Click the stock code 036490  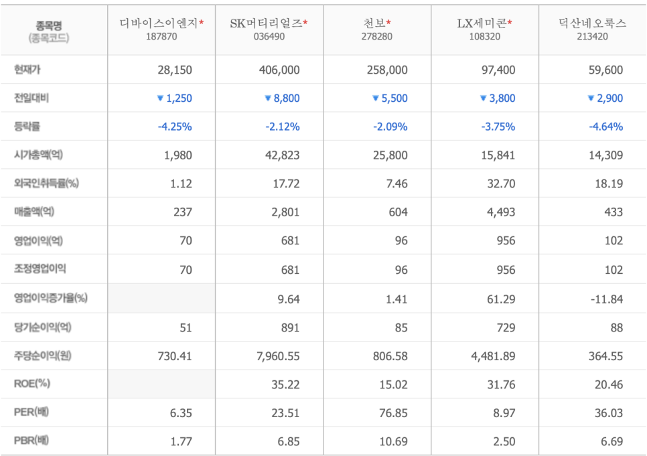coord(269,37)
